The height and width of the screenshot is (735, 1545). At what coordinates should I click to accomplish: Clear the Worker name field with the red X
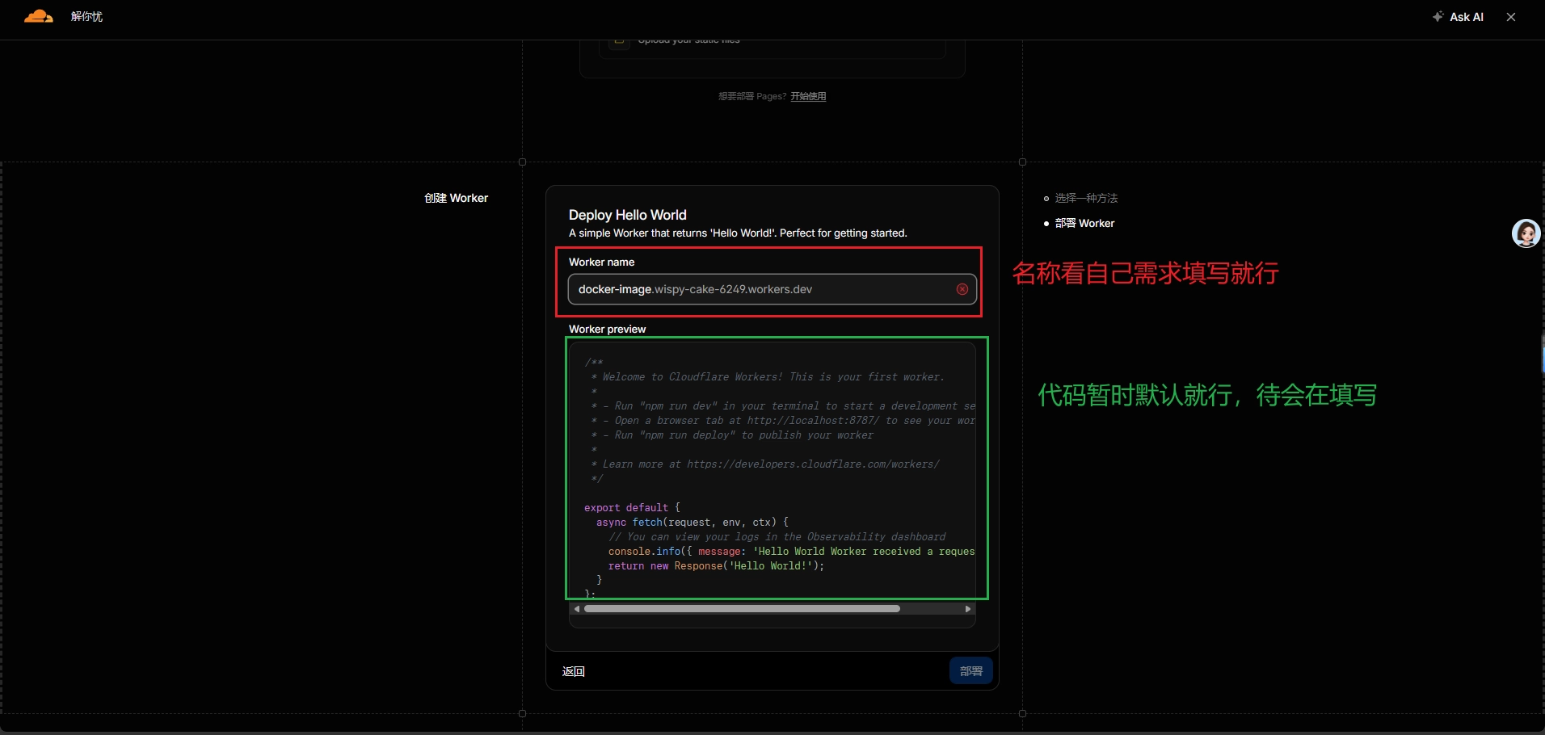click(x=962, y=289)
